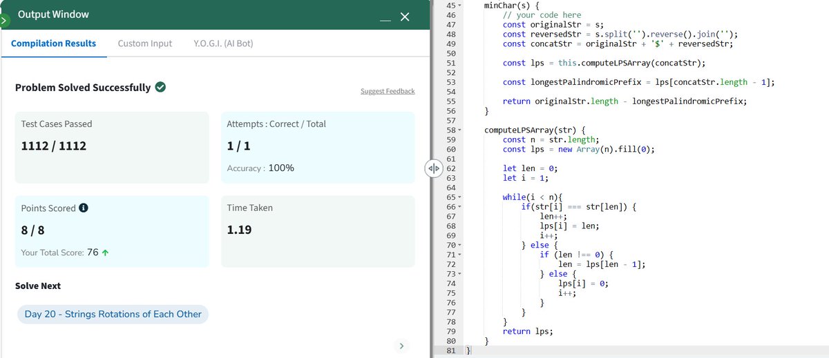Click the '// your code here' comment

pos(542,15)
